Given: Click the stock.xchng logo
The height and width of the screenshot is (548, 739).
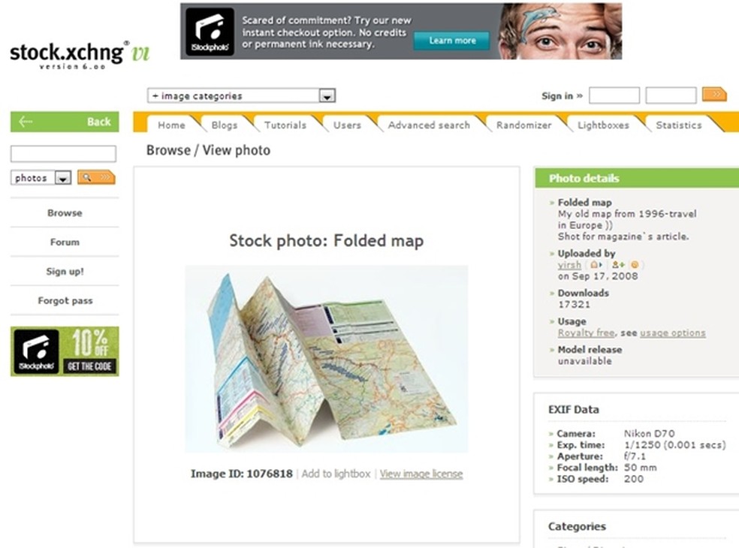Looking at the screenshot, I should [79, 55].
